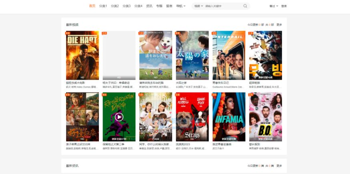Go to the 分类3 category
The height and width of the screenshot is (174, 350).
[x=127, y=6]
